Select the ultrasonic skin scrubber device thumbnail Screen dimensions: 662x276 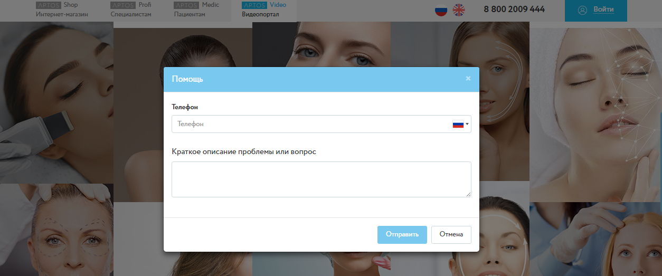tap(56, 102)
